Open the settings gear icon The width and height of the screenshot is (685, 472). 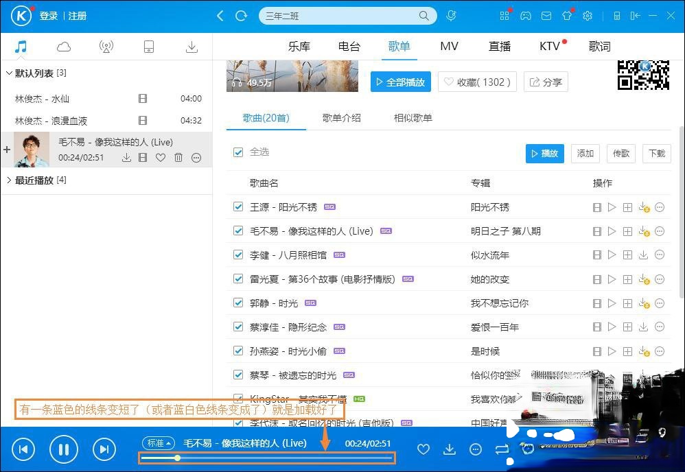tap(587, 15)
